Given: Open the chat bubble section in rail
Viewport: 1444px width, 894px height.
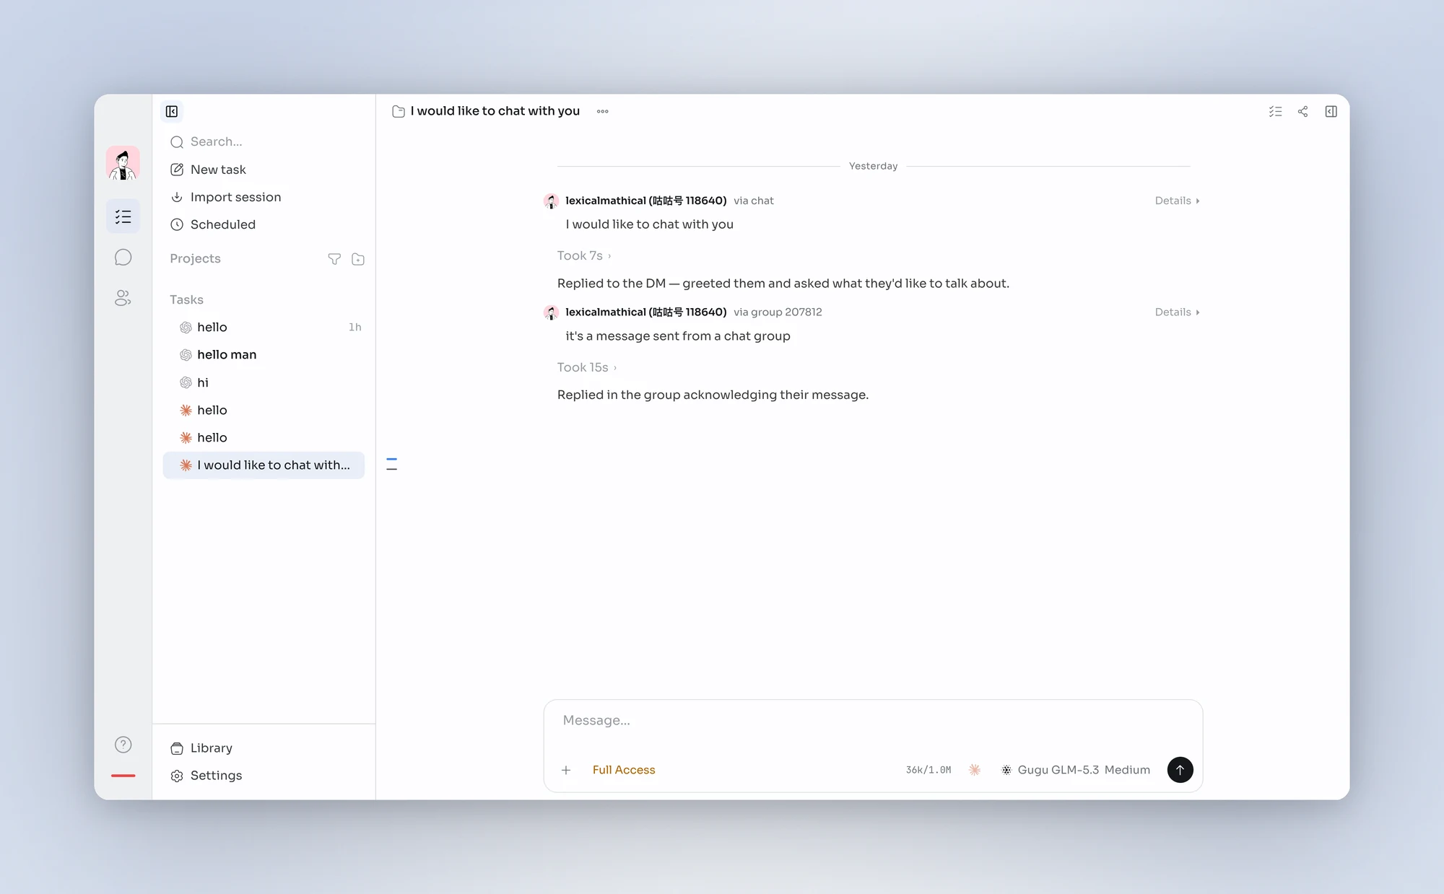Looking at the screenshot, I should (x=123, y=258).
